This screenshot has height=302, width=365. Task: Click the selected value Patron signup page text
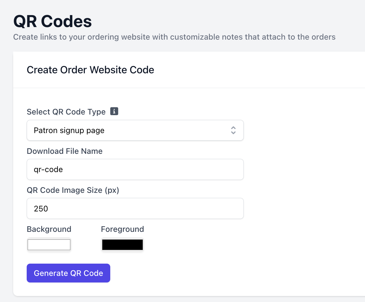[x=69, y=131]
